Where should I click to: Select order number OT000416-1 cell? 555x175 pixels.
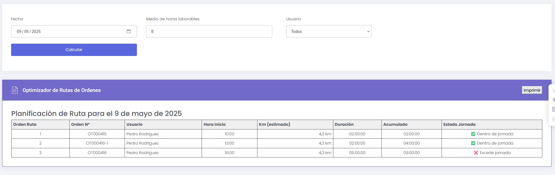pos(97,143)
